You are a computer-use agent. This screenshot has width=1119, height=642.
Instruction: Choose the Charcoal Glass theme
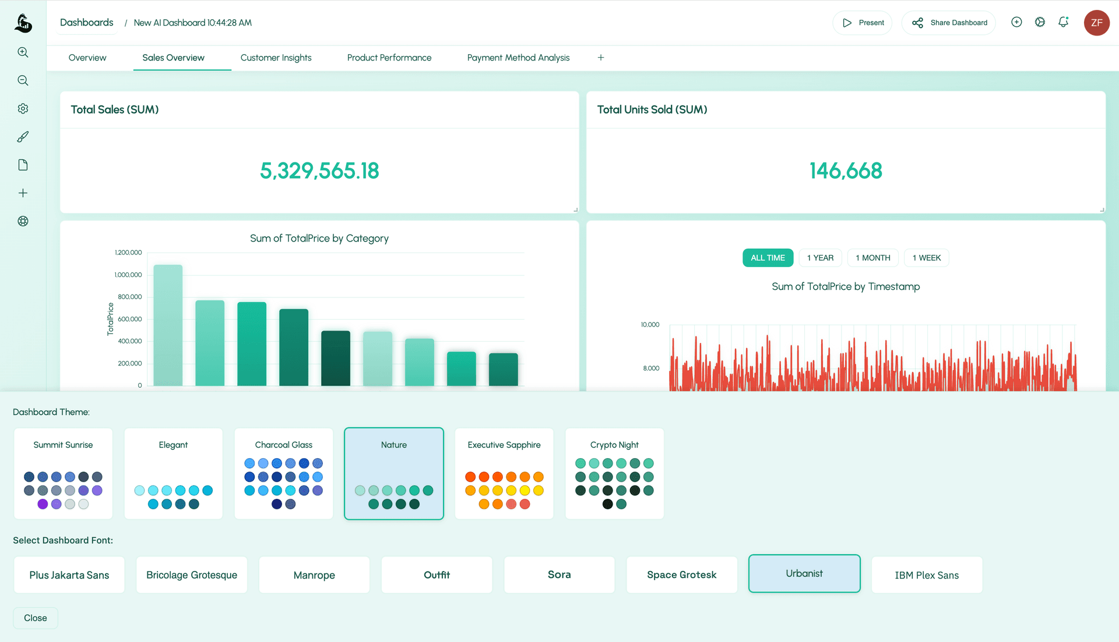(x=284, y=474)
